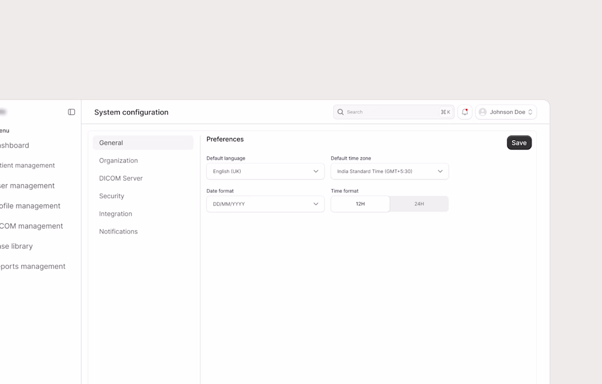Switch time format to 24H
Screen dimensions: 602x384
click(x=419, y=204)
